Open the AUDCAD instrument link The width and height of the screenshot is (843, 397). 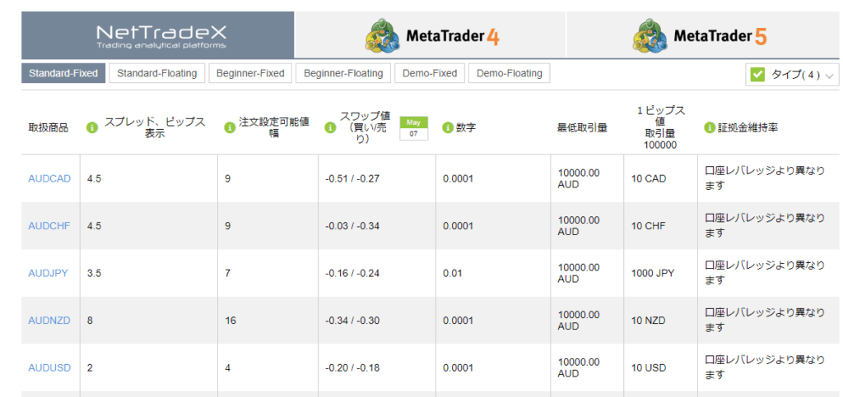[49, 178]
